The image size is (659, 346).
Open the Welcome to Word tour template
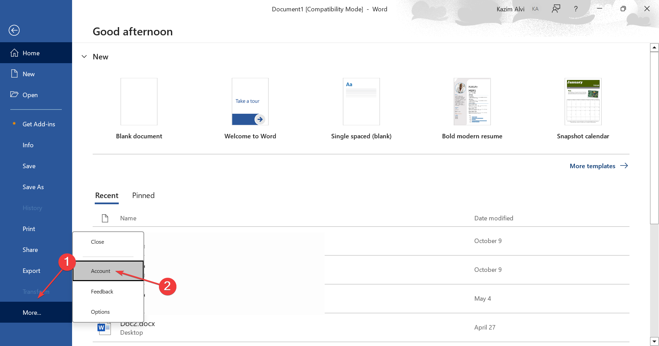(x=250, y=102)
